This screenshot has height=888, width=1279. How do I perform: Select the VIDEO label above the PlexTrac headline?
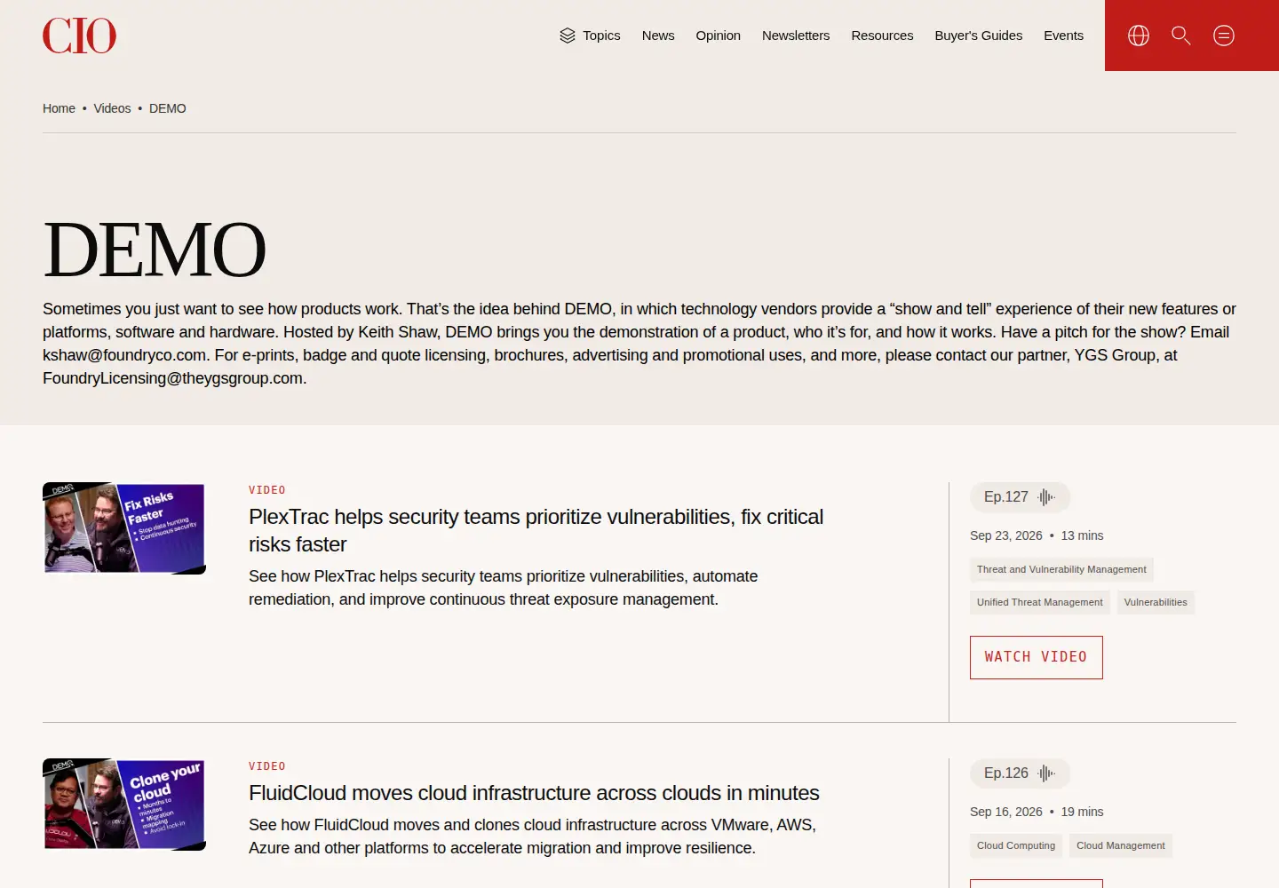[x=267, y=490]
